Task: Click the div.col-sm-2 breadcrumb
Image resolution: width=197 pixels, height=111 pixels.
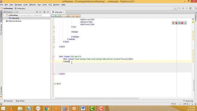Action: point(74,16)
